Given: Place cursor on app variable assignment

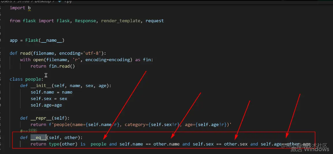Looking at the screenshot, I should pos(14,40).
